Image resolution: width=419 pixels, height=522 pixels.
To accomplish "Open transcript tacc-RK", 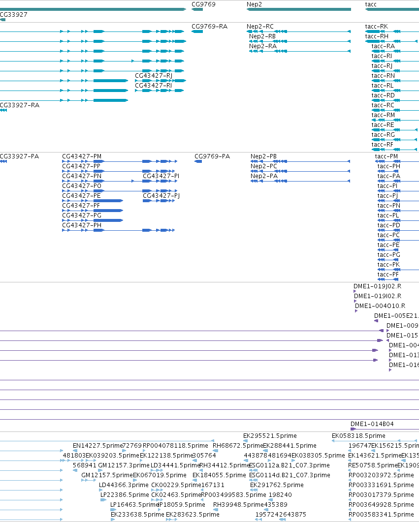I will (376, 26).
